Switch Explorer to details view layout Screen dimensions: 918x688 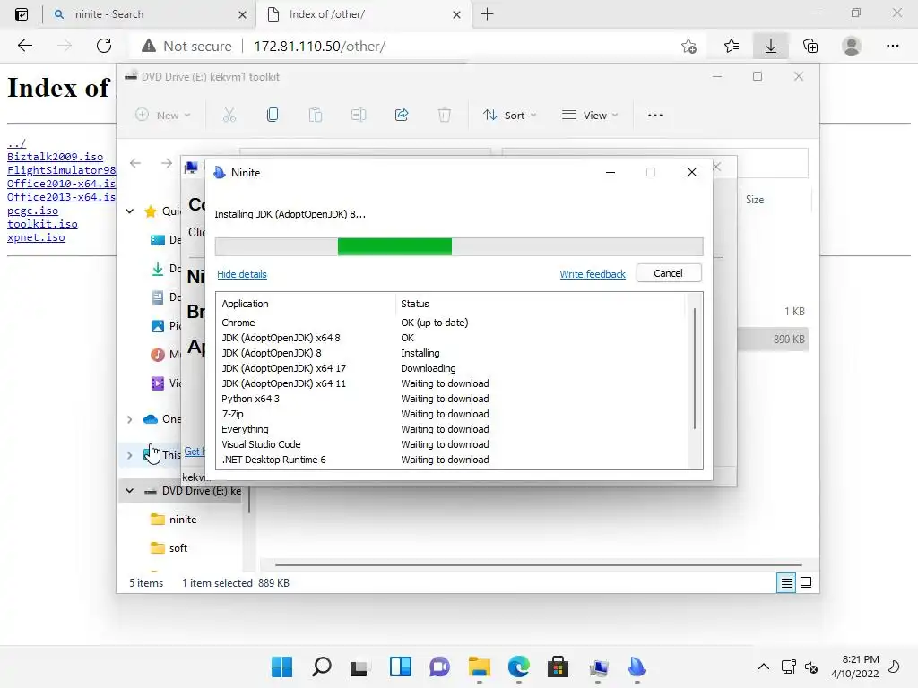[786, 582]
